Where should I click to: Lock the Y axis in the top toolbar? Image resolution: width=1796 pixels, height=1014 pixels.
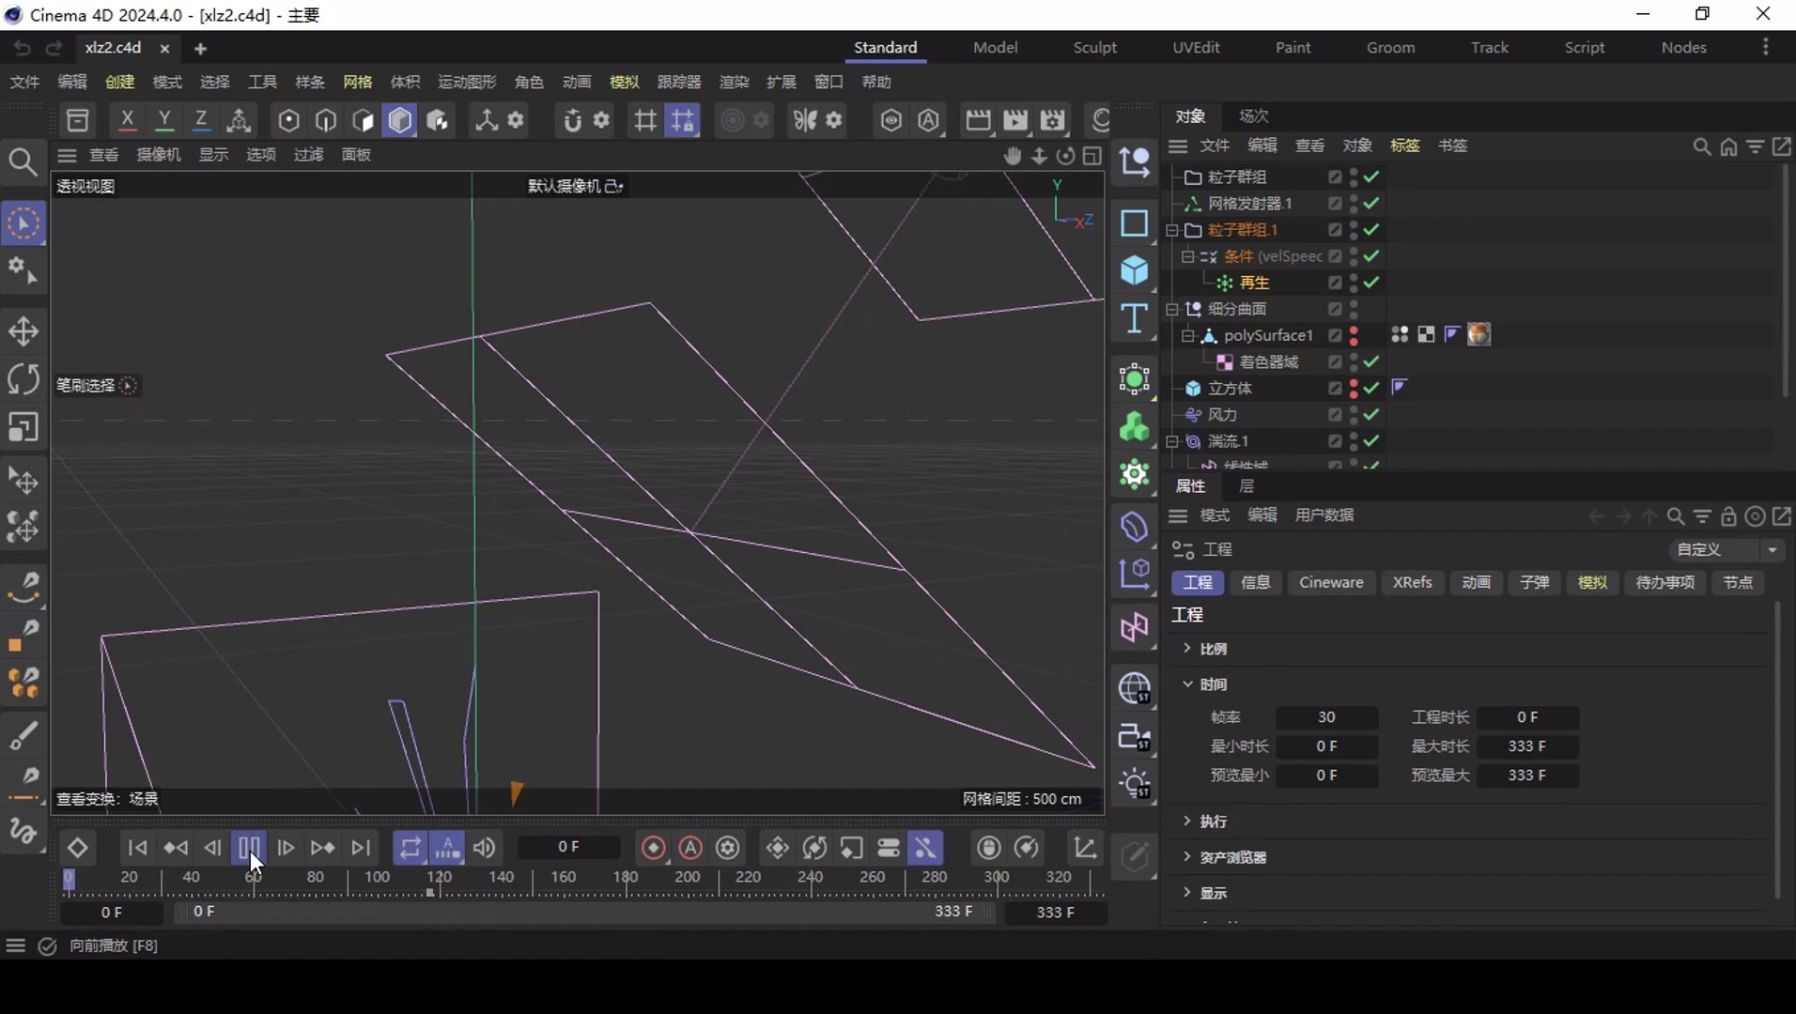164,119
